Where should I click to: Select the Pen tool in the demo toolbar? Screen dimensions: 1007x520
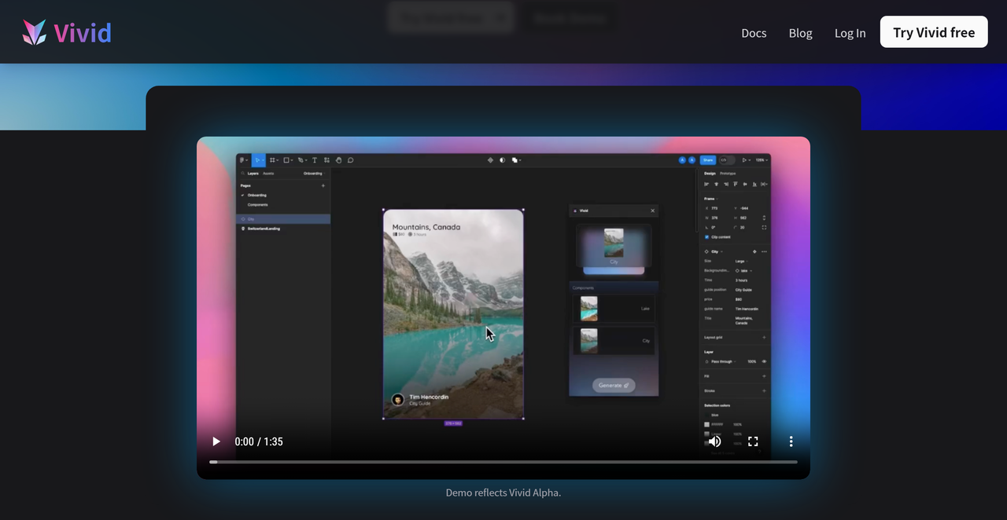301,159
